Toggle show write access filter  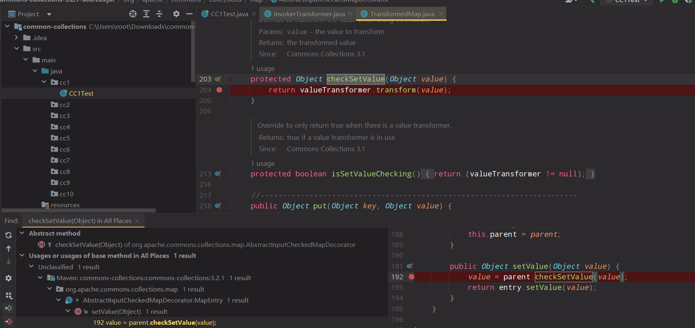point(9,322)
